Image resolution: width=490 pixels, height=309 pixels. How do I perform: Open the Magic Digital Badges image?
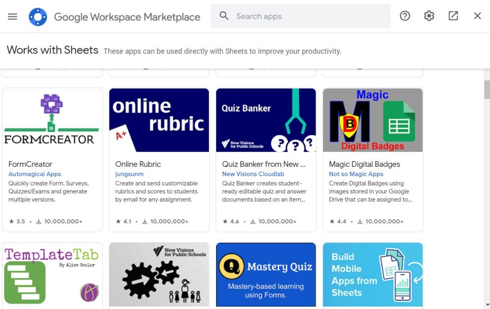[x=373, y=120]
